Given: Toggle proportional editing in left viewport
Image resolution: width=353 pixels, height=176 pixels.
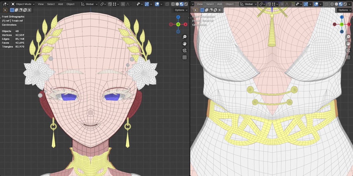Looking at the screenshot, I should (123, 4).
